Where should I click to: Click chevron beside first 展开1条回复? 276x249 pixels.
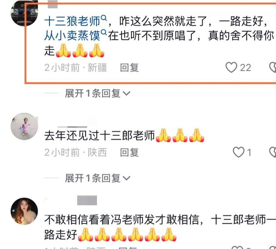126,94
